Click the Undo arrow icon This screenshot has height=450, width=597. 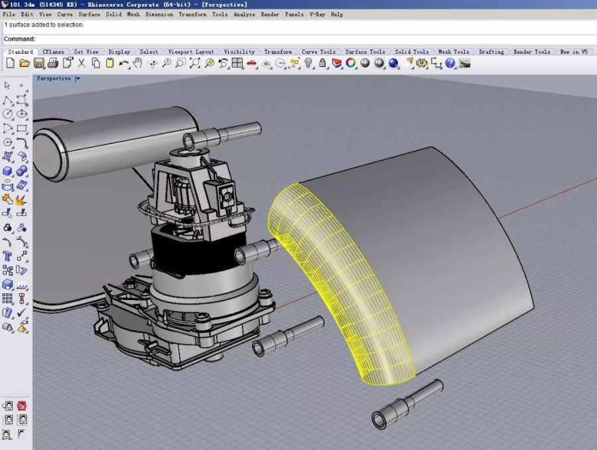click(x=124, y=63)
